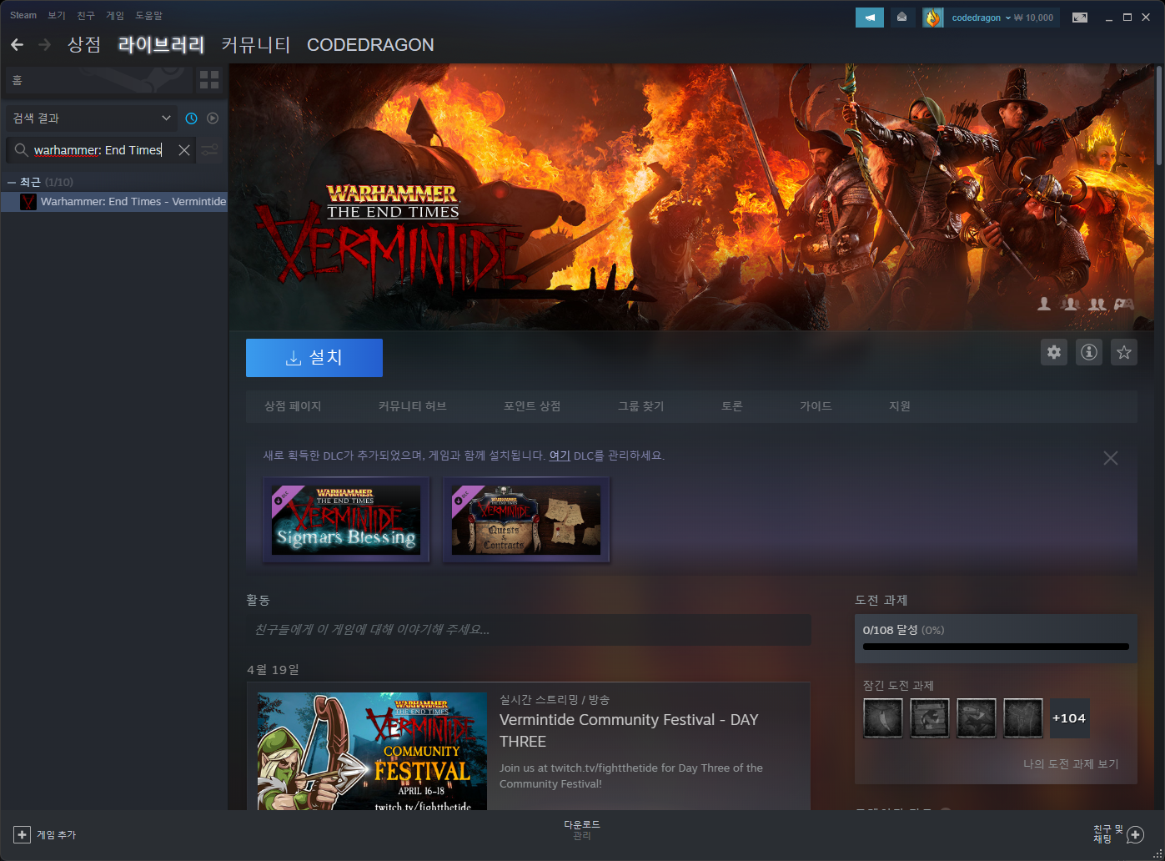Go to the 상점 section
This screenshot has width=1165, height=861.
pyautogui.click(x=84, y=45)
